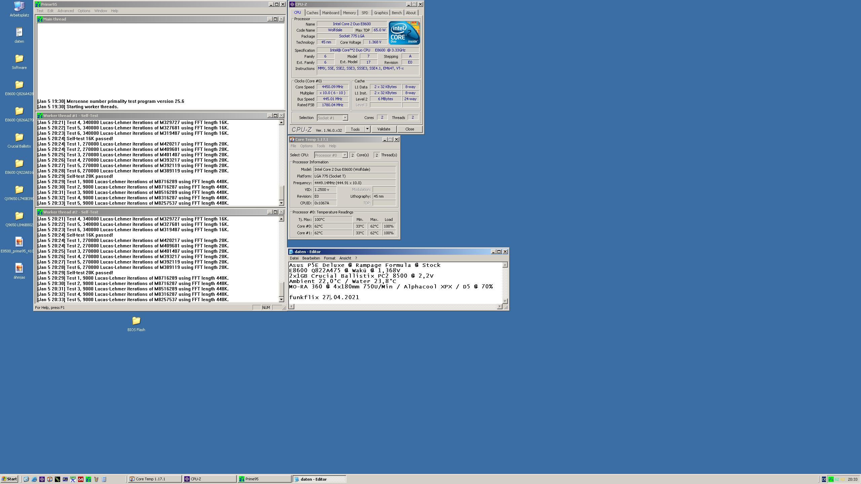The width and height of the screenshot is (861, 484).
Task: Click scroll-down arrow in Worker thread #2
Action: pos(282,299)
